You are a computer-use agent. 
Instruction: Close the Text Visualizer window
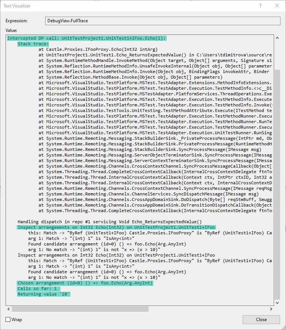[x=277, y=6]
